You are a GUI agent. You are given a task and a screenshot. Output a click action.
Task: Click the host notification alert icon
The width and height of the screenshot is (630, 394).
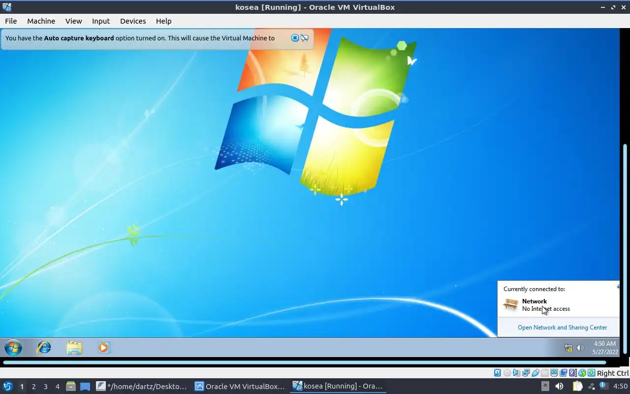point(604,386)
